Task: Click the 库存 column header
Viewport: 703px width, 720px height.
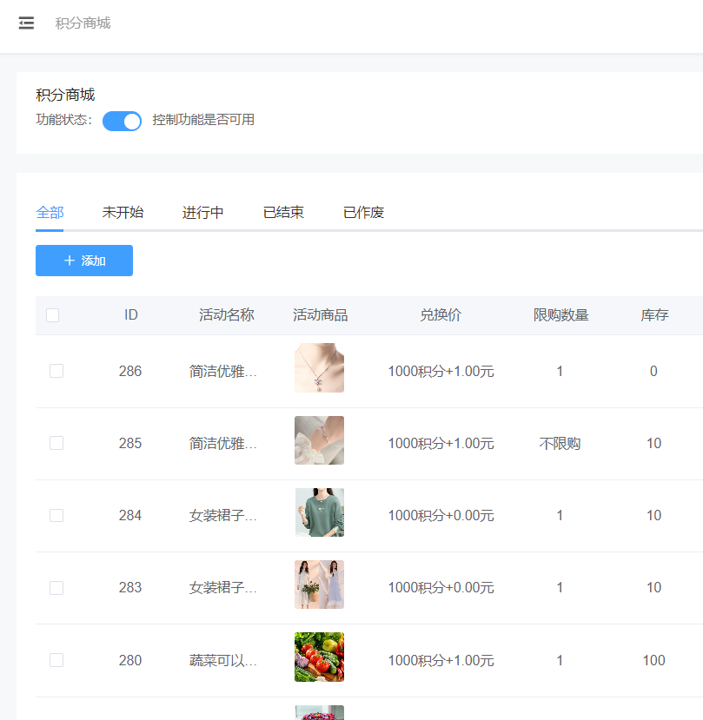Action: (654, 315)
